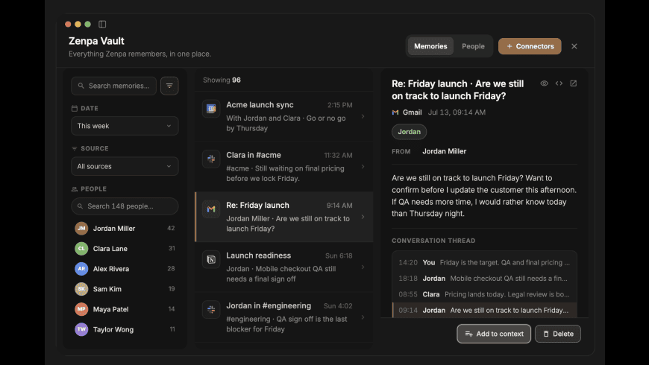Add this memory to context
The image size is (649, 365).
494,334
